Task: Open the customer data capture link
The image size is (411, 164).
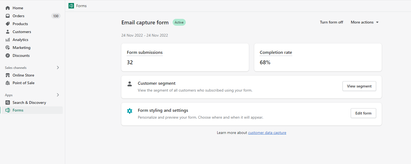Action: [267, 133]
